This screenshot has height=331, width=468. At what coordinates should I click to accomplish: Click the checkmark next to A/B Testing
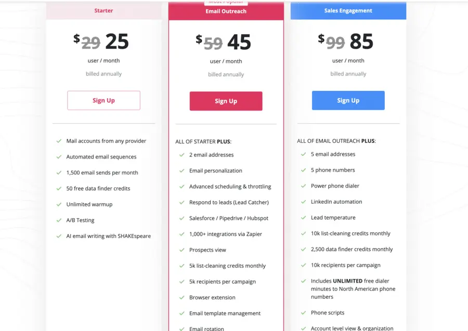[59, 220]
